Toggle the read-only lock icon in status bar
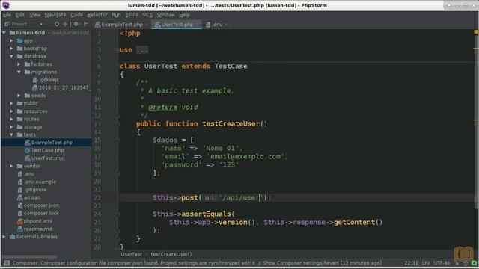The width and height of the screenshot is (479, 269). click(457, 263)
